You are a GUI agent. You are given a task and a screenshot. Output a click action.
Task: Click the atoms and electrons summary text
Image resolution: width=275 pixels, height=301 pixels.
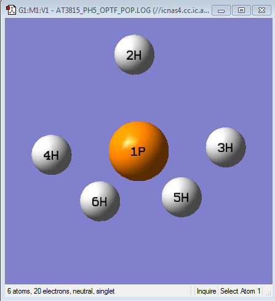click(x=61, y=291)
